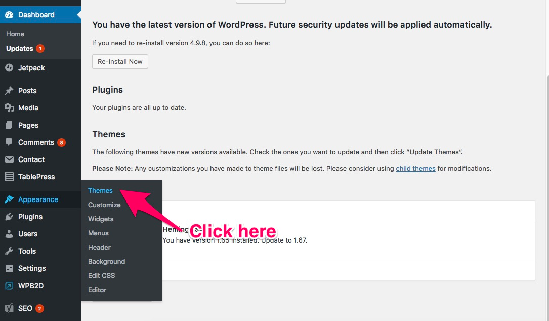Click the Posts pin icon

coord(9,91)
